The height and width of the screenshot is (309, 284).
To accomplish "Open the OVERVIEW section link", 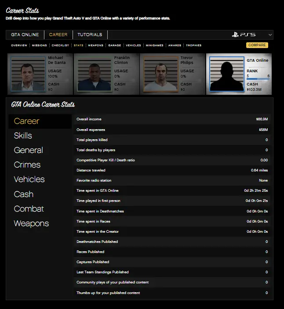I will 19,45.
